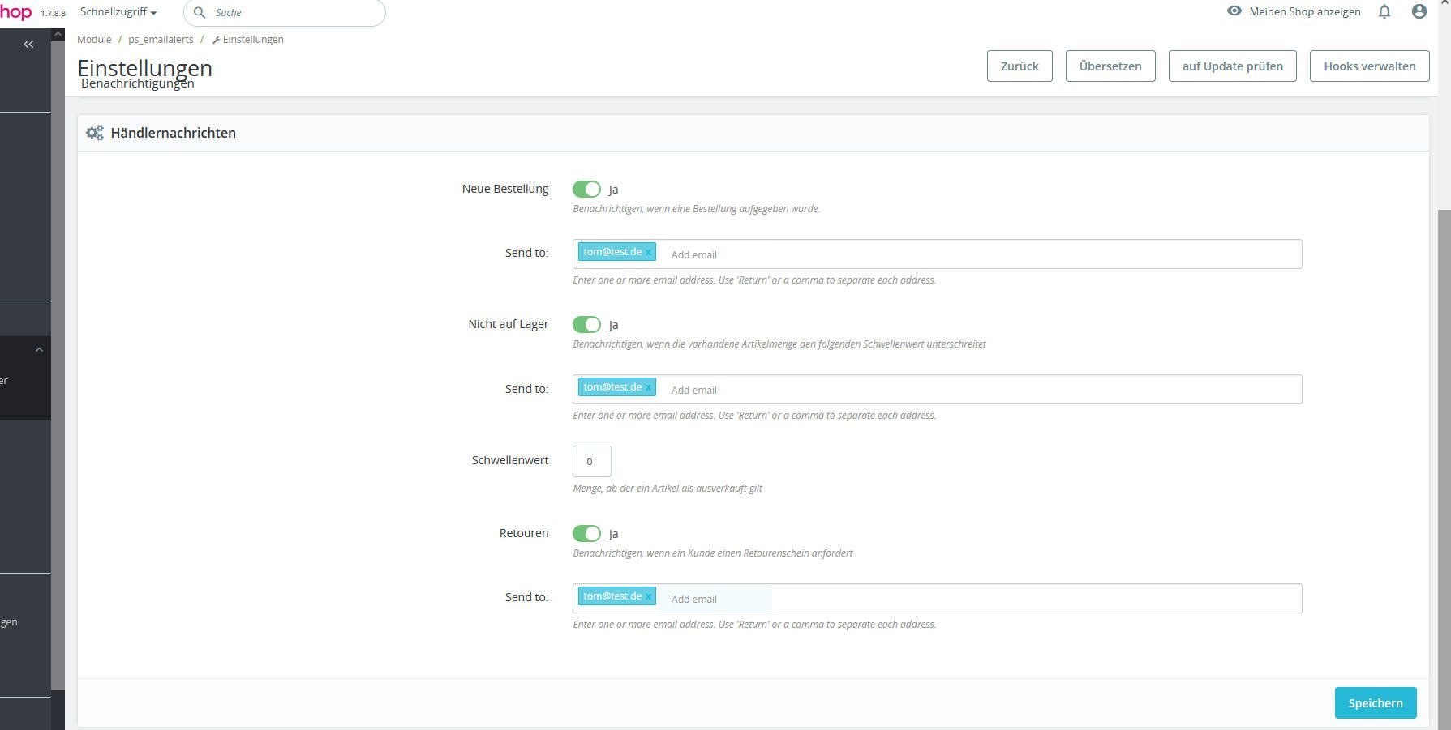The height and width of the screenshot is (730, 1451).
Task: Click the version number 1.7.8.8
Action: (x=54, y=14)
